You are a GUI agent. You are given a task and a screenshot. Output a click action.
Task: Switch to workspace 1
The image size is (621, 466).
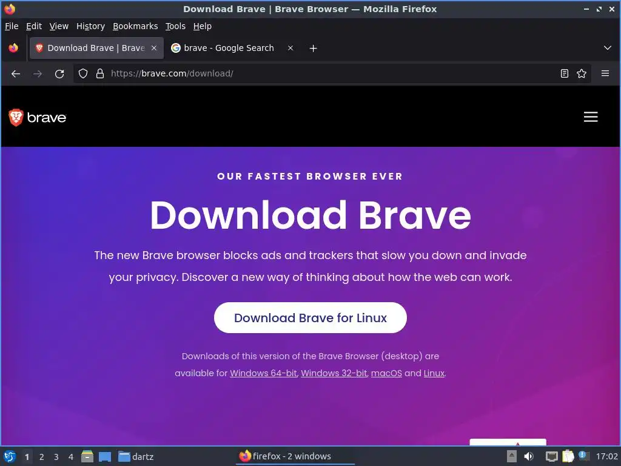pyautogui.click(x=27, y=457)
